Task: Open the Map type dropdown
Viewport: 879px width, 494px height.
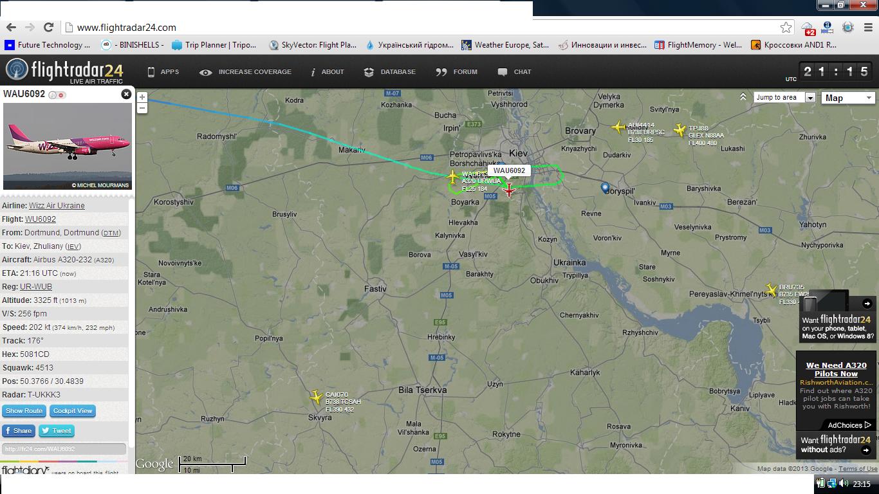Action: pyautogui.click(x=848, y=98)
